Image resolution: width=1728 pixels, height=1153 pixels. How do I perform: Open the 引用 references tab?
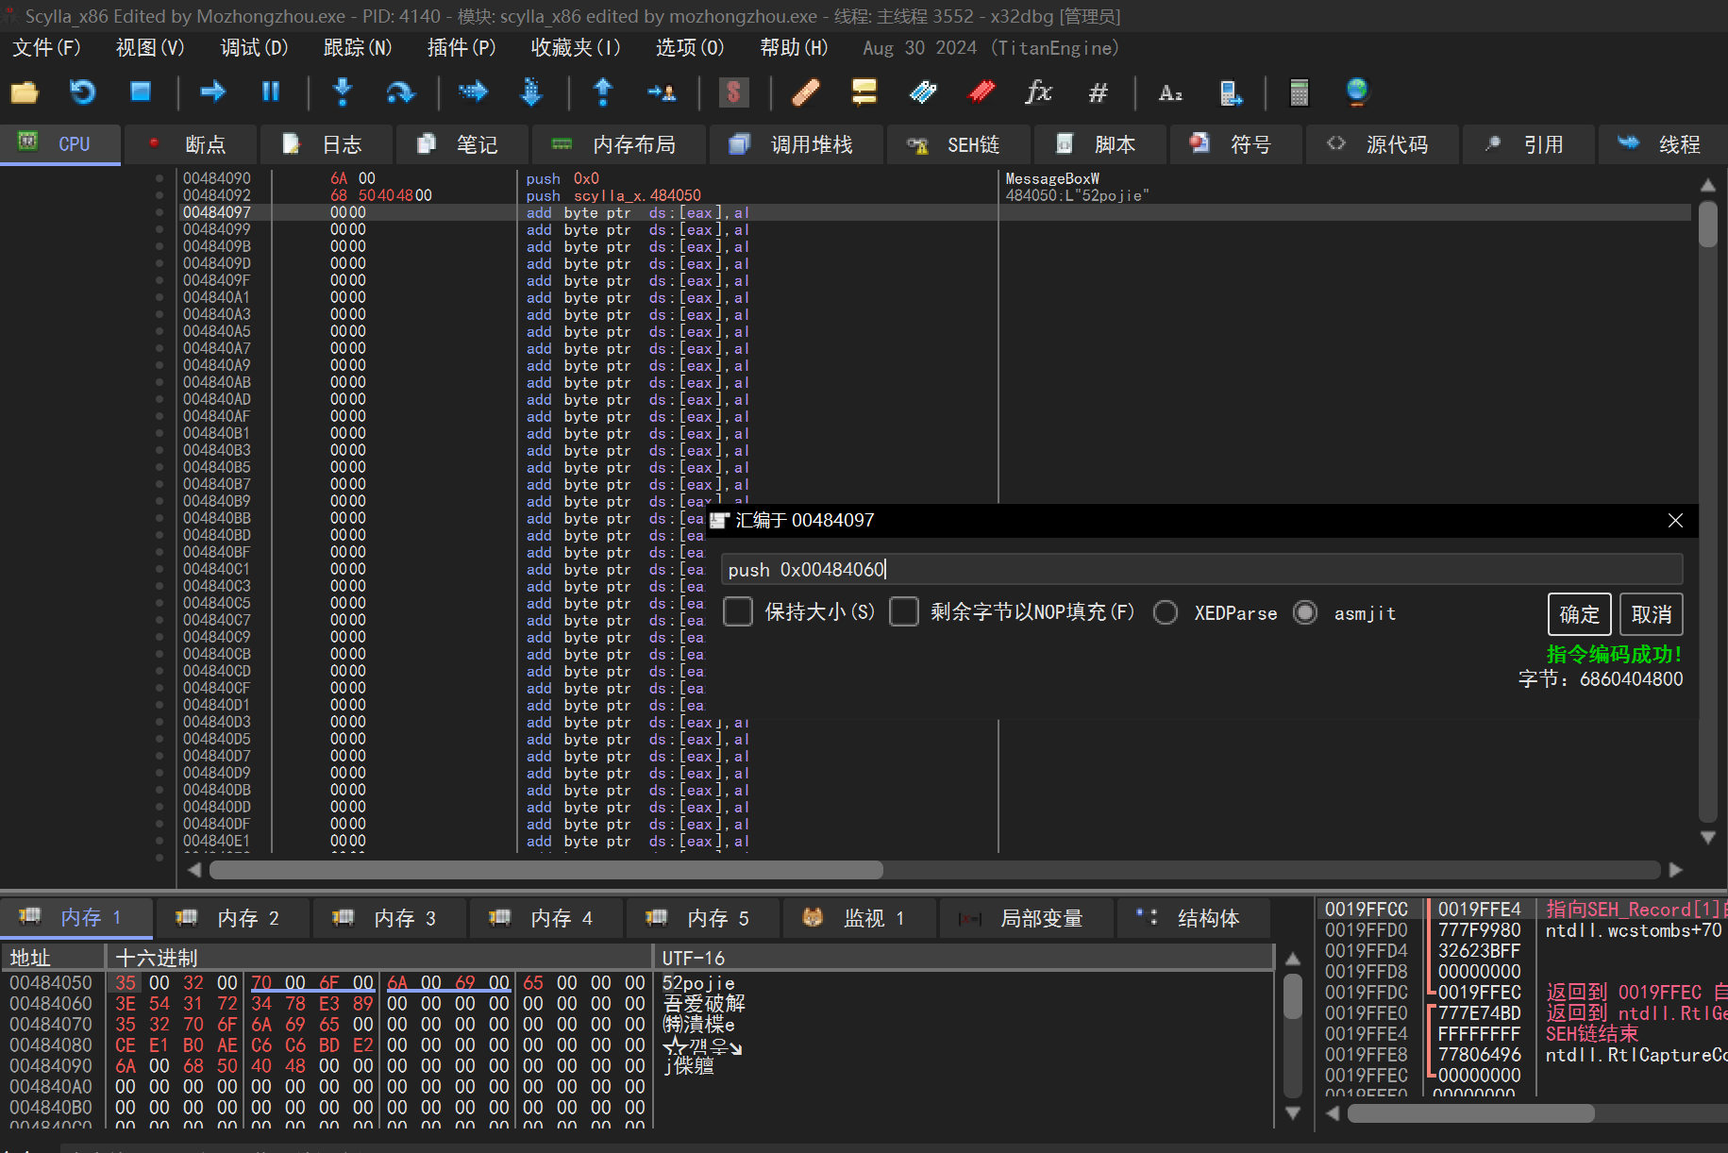pos(1528,144)
